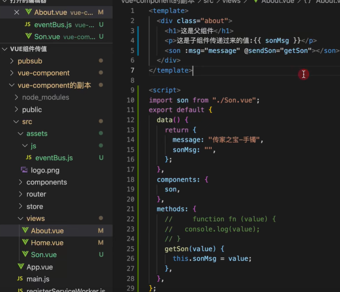Click the 这是父组件 heading text
Screen dimensions: 340x292
click(197, 31)
